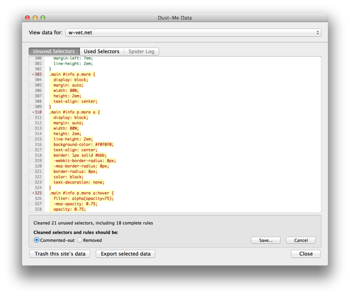Switch to the Unused Selectors tab

click(x=54, y=51)
